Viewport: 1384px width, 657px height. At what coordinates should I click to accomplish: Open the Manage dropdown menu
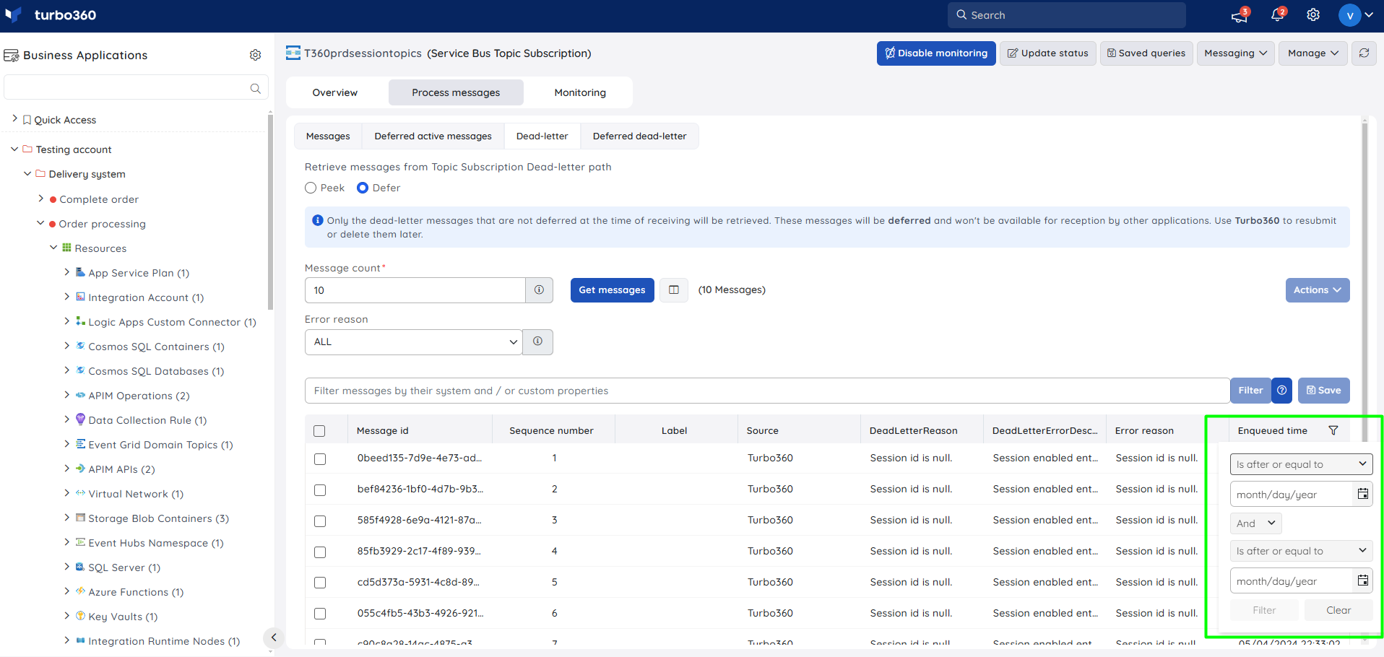1313,53
